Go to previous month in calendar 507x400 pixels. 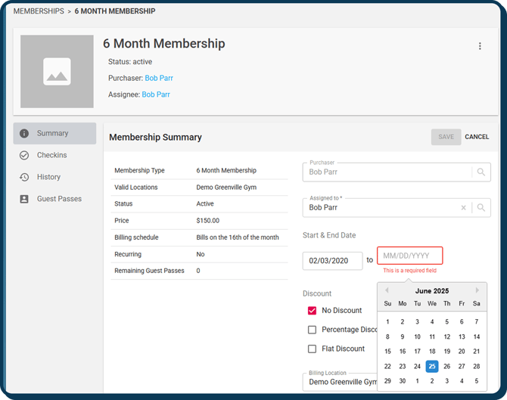[x=387, y=290]
